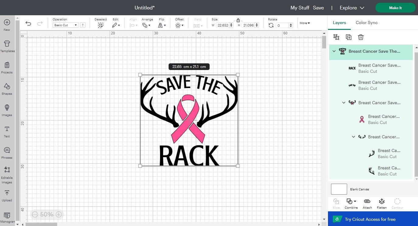Click the Delete layer trash icon

pyautogui.click(x=361, y=37)
